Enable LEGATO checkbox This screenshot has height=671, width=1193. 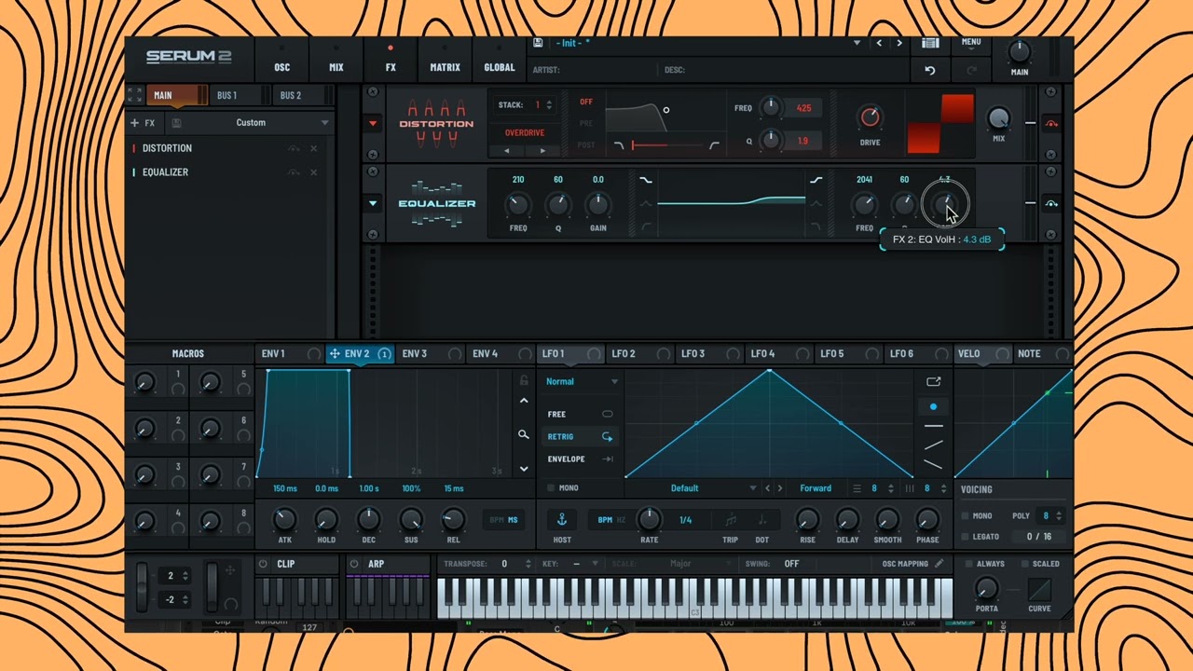(966, 537)
